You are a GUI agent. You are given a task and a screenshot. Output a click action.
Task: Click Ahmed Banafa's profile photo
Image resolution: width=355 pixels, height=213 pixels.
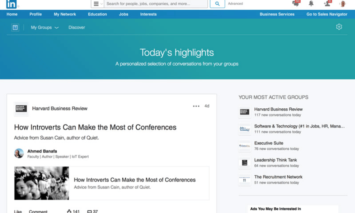(x=19, y=153)
